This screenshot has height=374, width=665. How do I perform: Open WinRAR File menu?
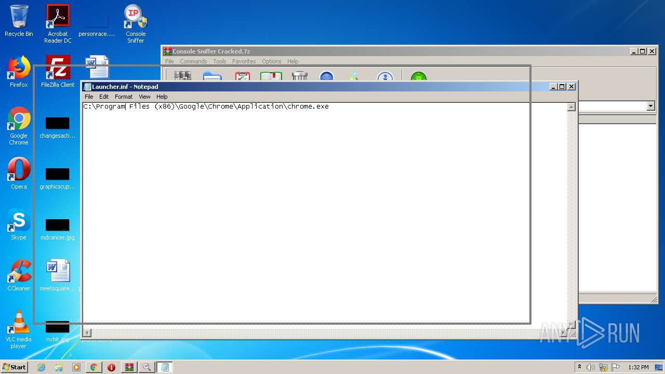169,61
